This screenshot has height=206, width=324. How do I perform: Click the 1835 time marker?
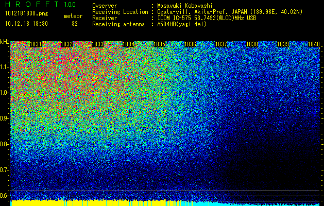pos(159,44)
